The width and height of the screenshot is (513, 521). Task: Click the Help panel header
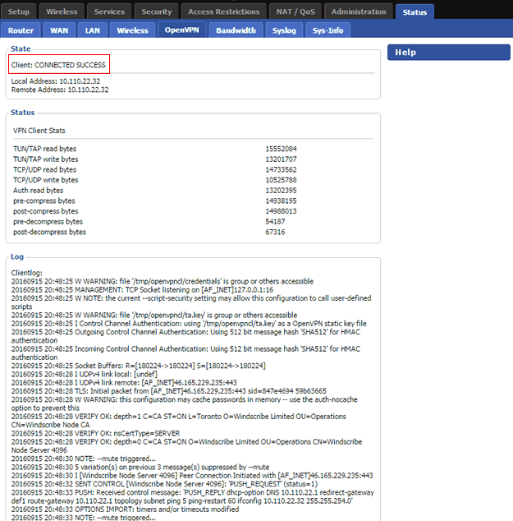pyautogui.click(x=449, y=52)
